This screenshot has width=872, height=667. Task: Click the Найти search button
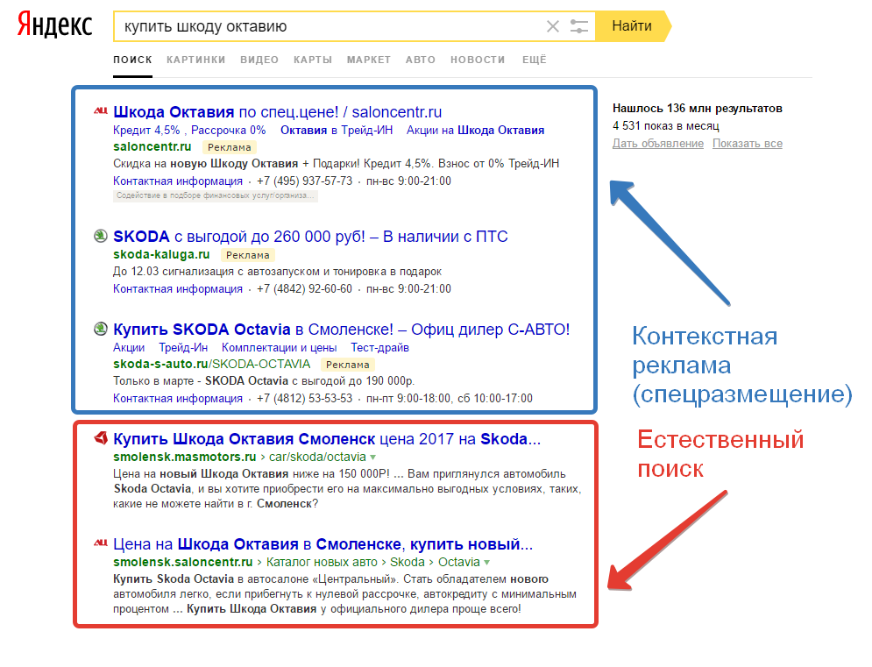tap(633, 26)
